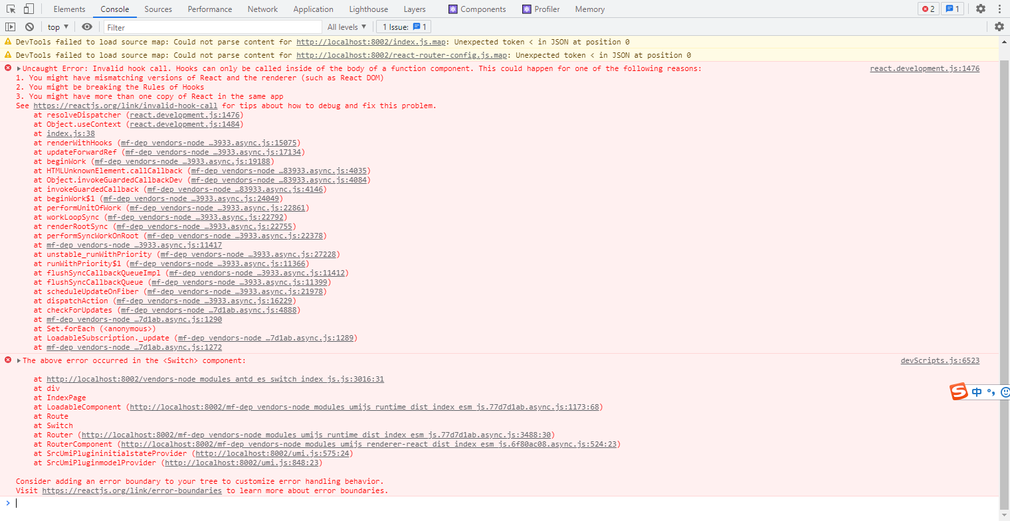This screenshot has height=521, width=1010.
Task: Click the Sogou input method icon
Action: tap(958, 392)
